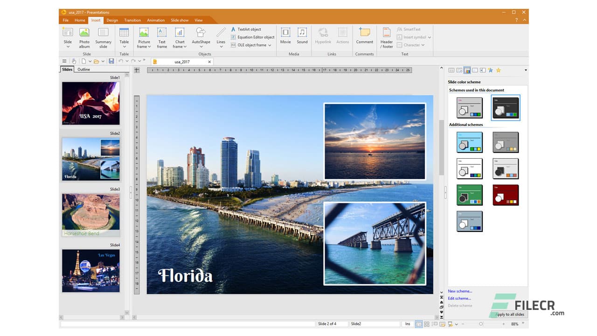The image size is (597, 336).
Task: Open the Table dropdown in the ribbon
Action: point(124,47)
